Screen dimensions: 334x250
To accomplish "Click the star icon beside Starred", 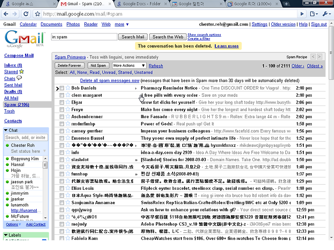I will point(21,71).
